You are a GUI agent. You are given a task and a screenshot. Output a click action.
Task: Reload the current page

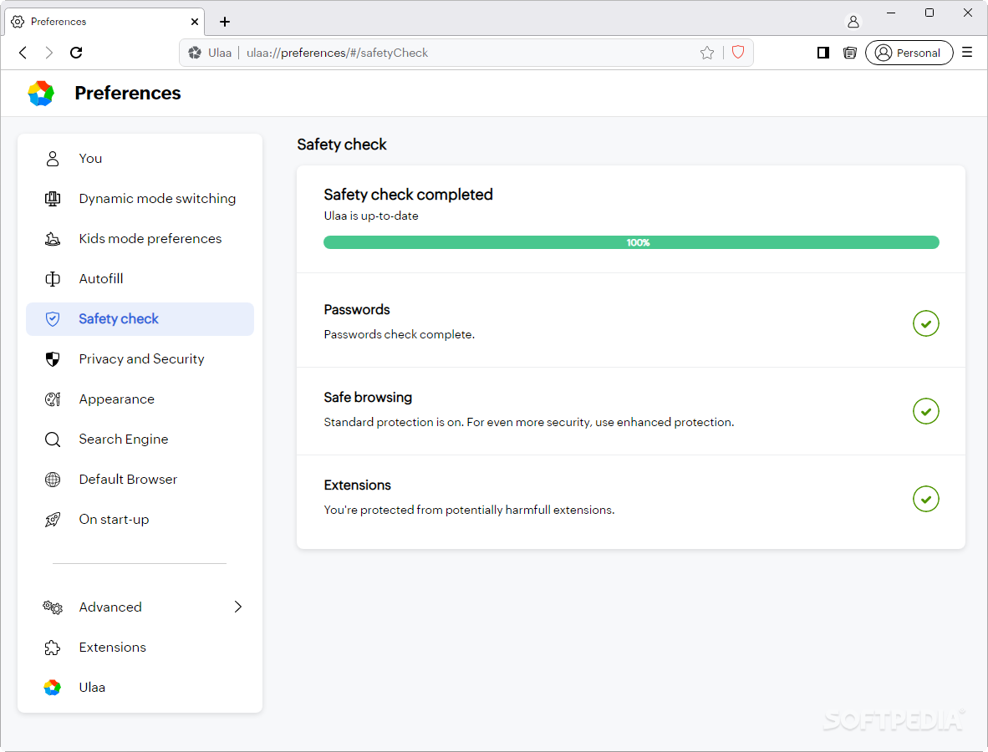click(x=76, y=53)
